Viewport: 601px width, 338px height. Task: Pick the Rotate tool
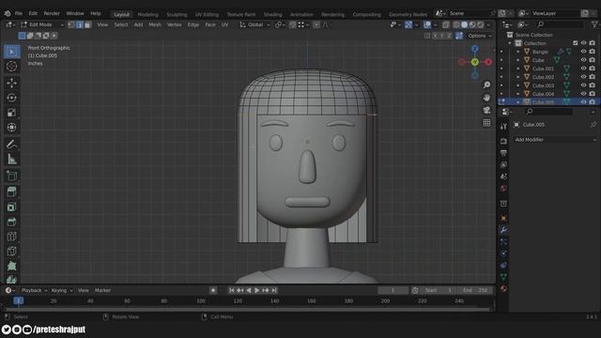tap(11, 98)
